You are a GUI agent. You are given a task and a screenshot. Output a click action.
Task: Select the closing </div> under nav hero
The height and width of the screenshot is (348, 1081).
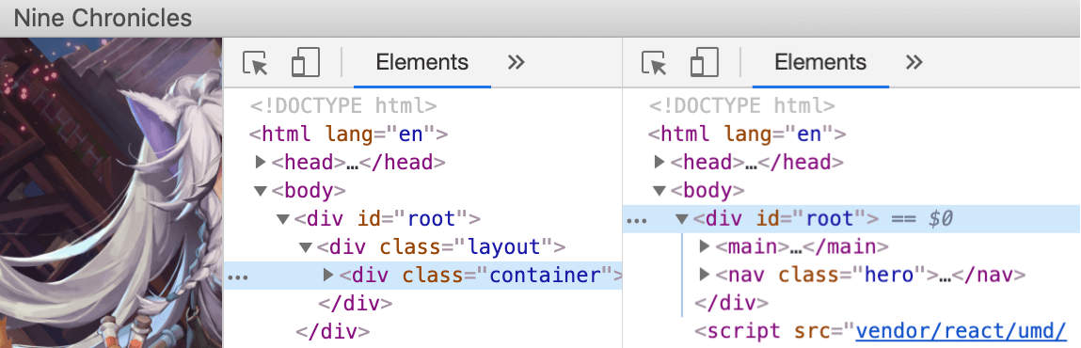(x=731, y=303)
